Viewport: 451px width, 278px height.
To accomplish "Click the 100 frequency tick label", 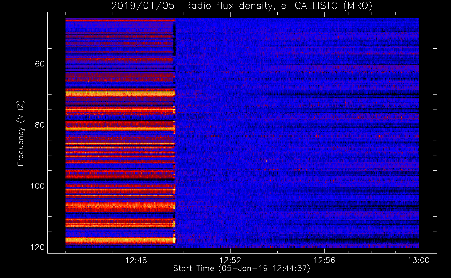I will coord(37,186).
